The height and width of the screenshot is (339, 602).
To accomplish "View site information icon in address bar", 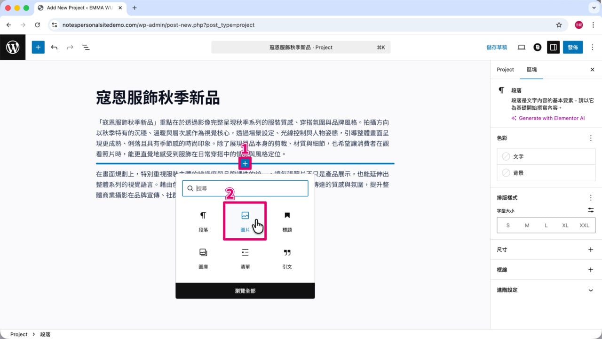I will click(55, 25).
